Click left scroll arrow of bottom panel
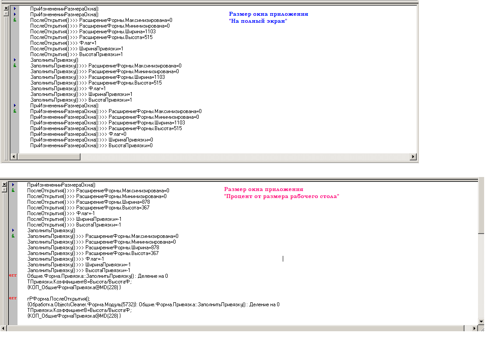Image resolution: width=485 pixels, height=347 pixels. click(x=4, y=328)
